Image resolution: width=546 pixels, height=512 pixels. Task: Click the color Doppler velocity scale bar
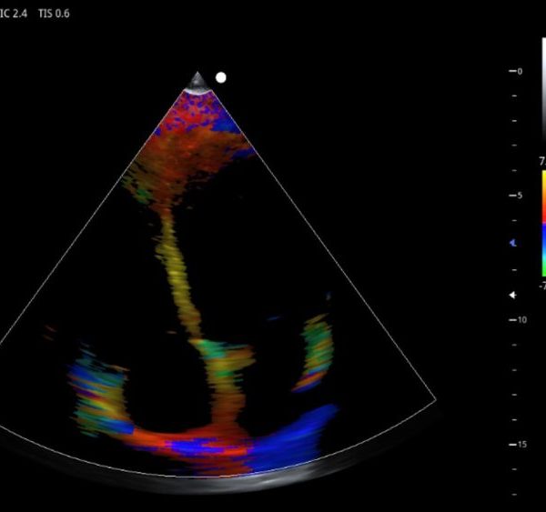542,225
